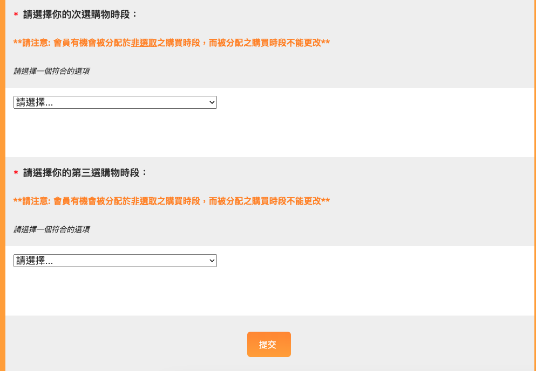Viewport: 536px width, 371px height.
Task: Click the heading 請選擇你的次選購物時段
Action: [x=81, y=15]
